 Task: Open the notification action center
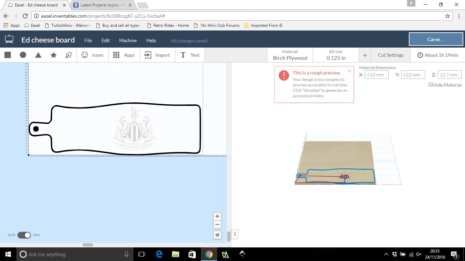point(454,254)
